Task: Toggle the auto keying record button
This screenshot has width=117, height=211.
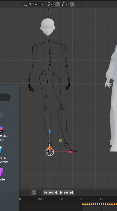Action: [x=34, y=193]
